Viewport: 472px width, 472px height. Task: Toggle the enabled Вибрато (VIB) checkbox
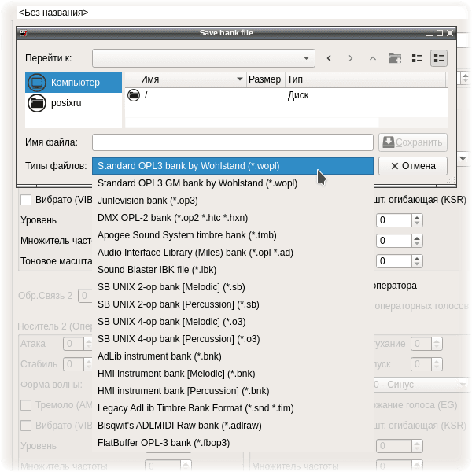(x=26, y=200)
